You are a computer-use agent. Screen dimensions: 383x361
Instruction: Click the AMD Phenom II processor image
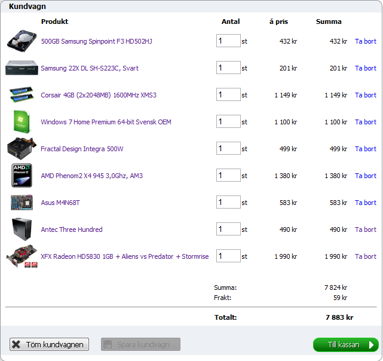point(22,176)
